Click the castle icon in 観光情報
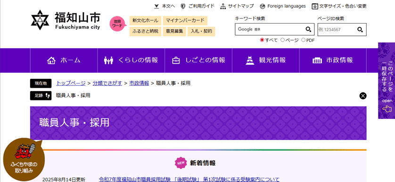 click(250, 60)
